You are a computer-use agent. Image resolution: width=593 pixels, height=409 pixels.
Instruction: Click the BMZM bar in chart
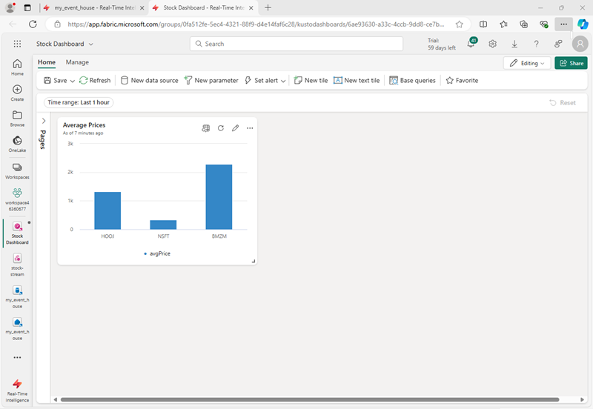coord(219,197)
